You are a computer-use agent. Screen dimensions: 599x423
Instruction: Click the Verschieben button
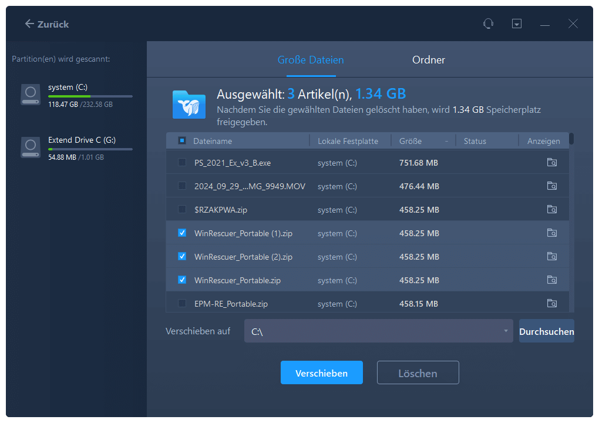pyautogui.click(x=321, y=373)
